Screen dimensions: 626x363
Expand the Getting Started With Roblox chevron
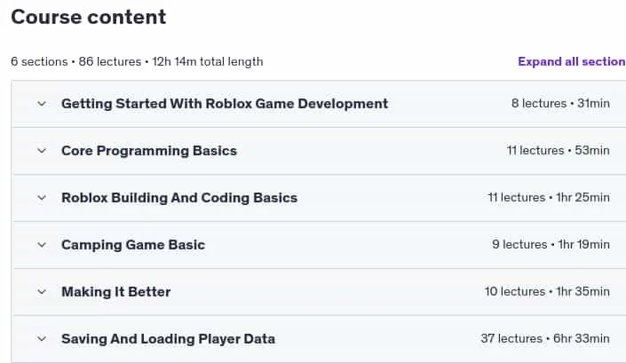[x=42, y=104]
